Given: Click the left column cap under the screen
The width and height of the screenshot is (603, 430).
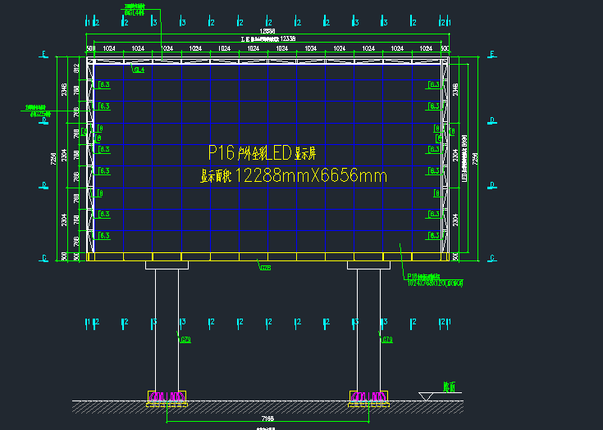Looking at the screenshot, I should tap(167, 265).
